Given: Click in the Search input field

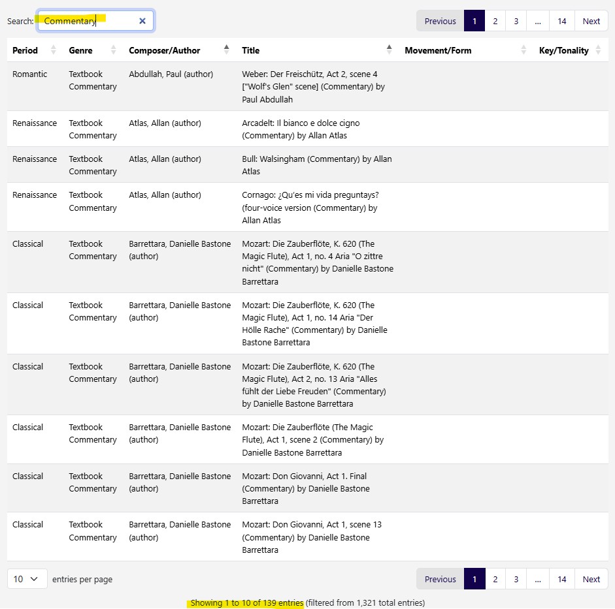Looking at the screenshot, I should 88,21.
